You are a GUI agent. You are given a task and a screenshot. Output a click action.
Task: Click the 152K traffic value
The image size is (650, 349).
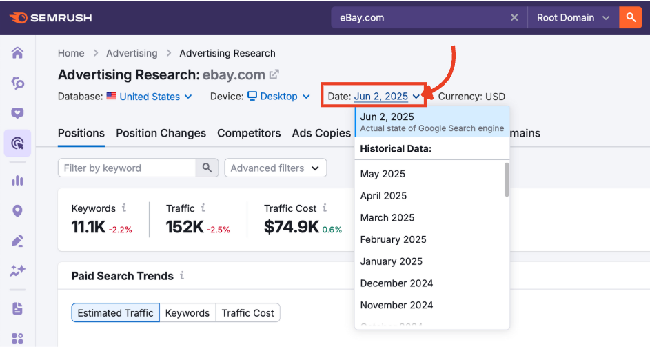185,227
